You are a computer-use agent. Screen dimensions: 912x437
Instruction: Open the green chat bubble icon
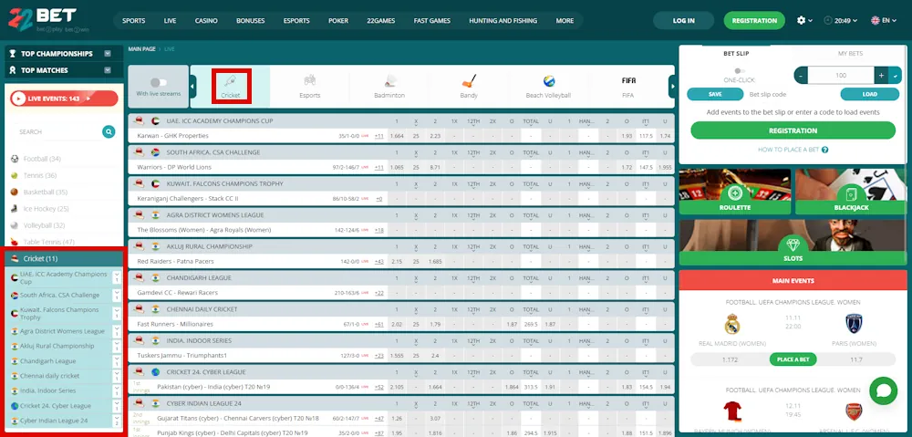tap(882, 390)
